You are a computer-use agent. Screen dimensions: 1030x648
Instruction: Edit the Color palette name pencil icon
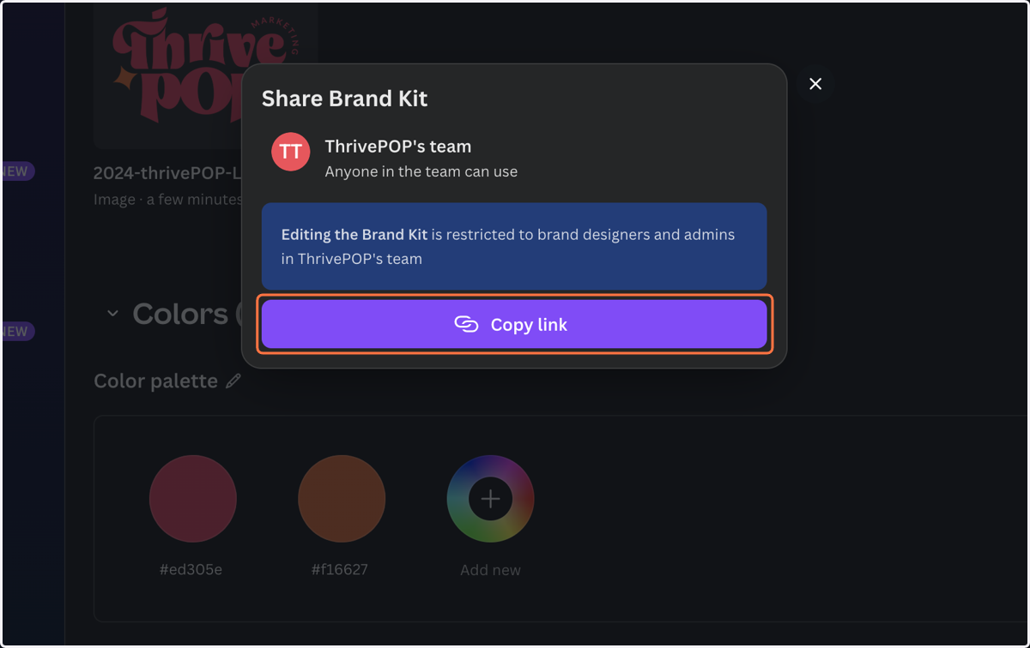233,381
